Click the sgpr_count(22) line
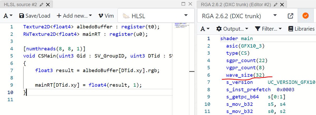 click(x=246, y=60)
